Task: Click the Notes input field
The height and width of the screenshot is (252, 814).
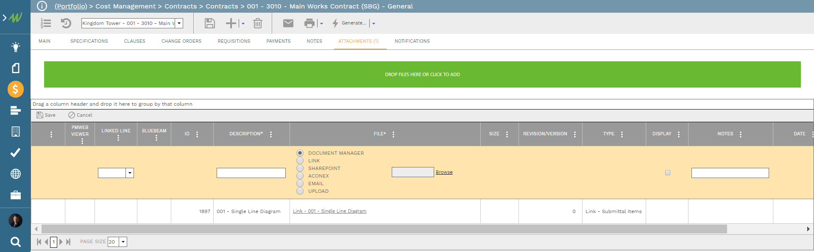Action: point(730,173)
